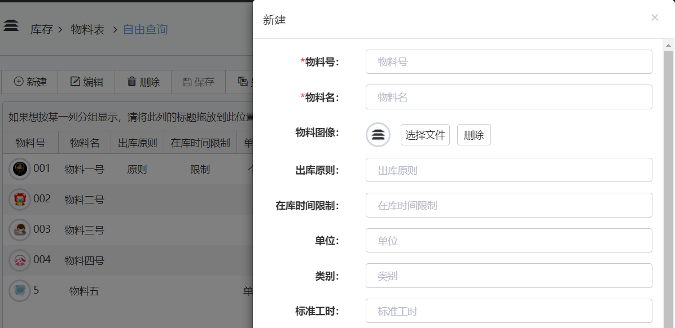Click the 标准工时 input field
This screenshot has width=675, height=328.
click(x=509, y=311)
